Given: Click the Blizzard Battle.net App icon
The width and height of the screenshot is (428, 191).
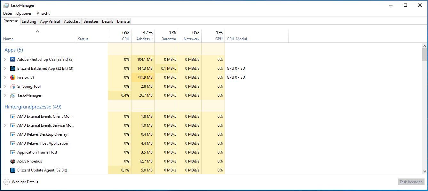Looking at the screenshot, I should pyautogui.click(x=13, y=68).
